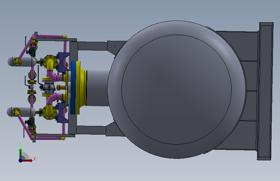Select the large round tank head face
Image resolution: width=280 pixels, height=181 pixels.
coord(176,90)
